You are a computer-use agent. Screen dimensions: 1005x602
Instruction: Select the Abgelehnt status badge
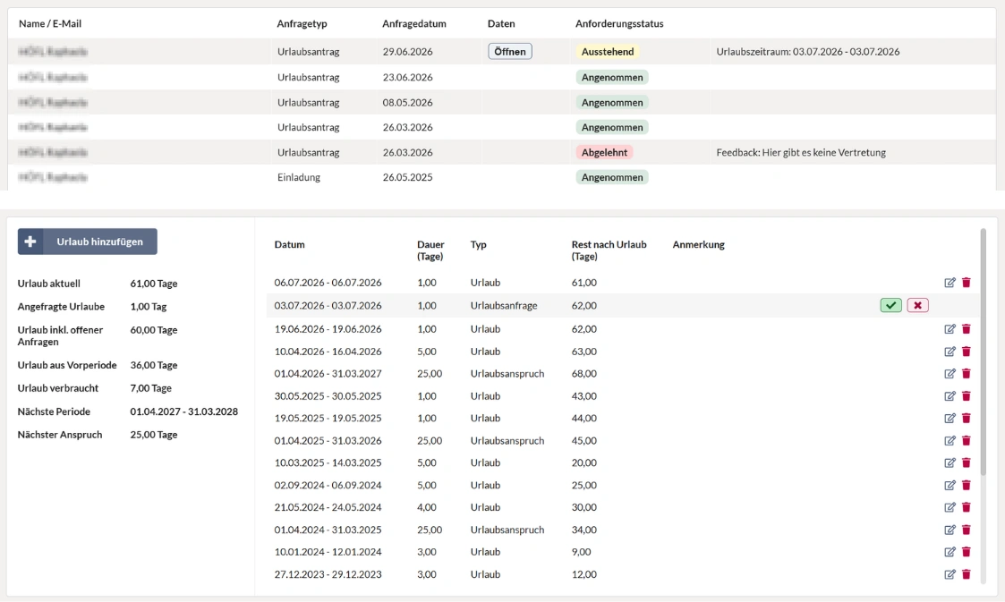[x=604, y=152]
